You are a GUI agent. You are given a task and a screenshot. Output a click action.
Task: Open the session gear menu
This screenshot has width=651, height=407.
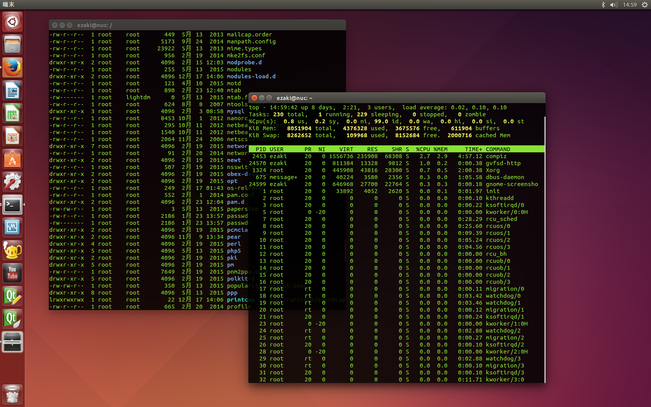644,5
